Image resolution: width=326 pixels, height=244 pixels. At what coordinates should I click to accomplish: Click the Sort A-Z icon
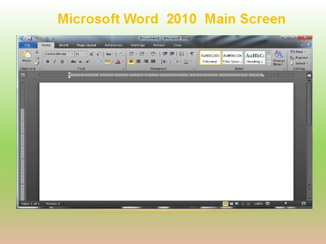tap(182, 54)
